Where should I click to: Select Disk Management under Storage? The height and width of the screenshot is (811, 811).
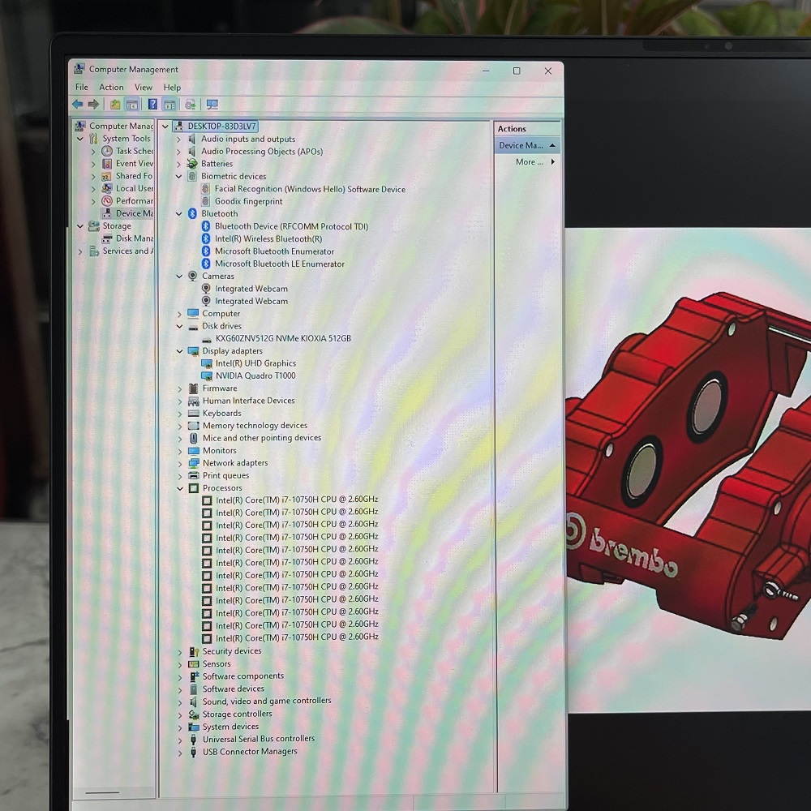pos(135,238)
